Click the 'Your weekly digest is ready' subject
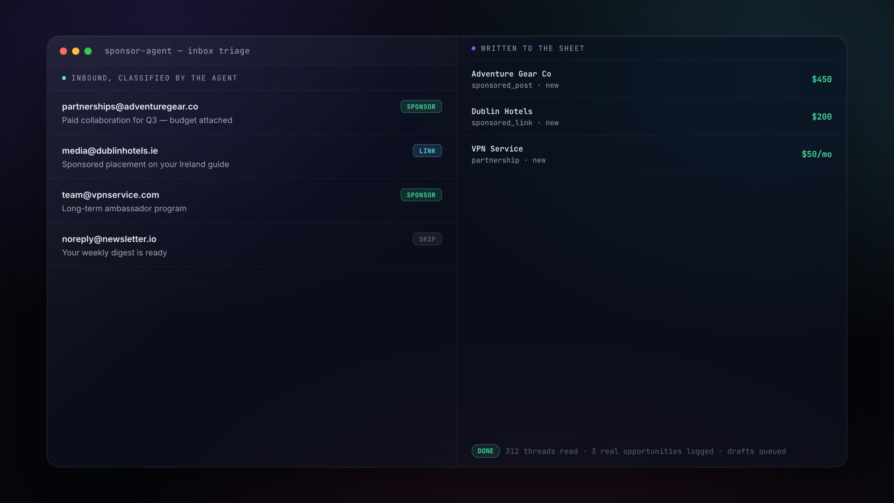The image size is (894, 503). point(115,253)
